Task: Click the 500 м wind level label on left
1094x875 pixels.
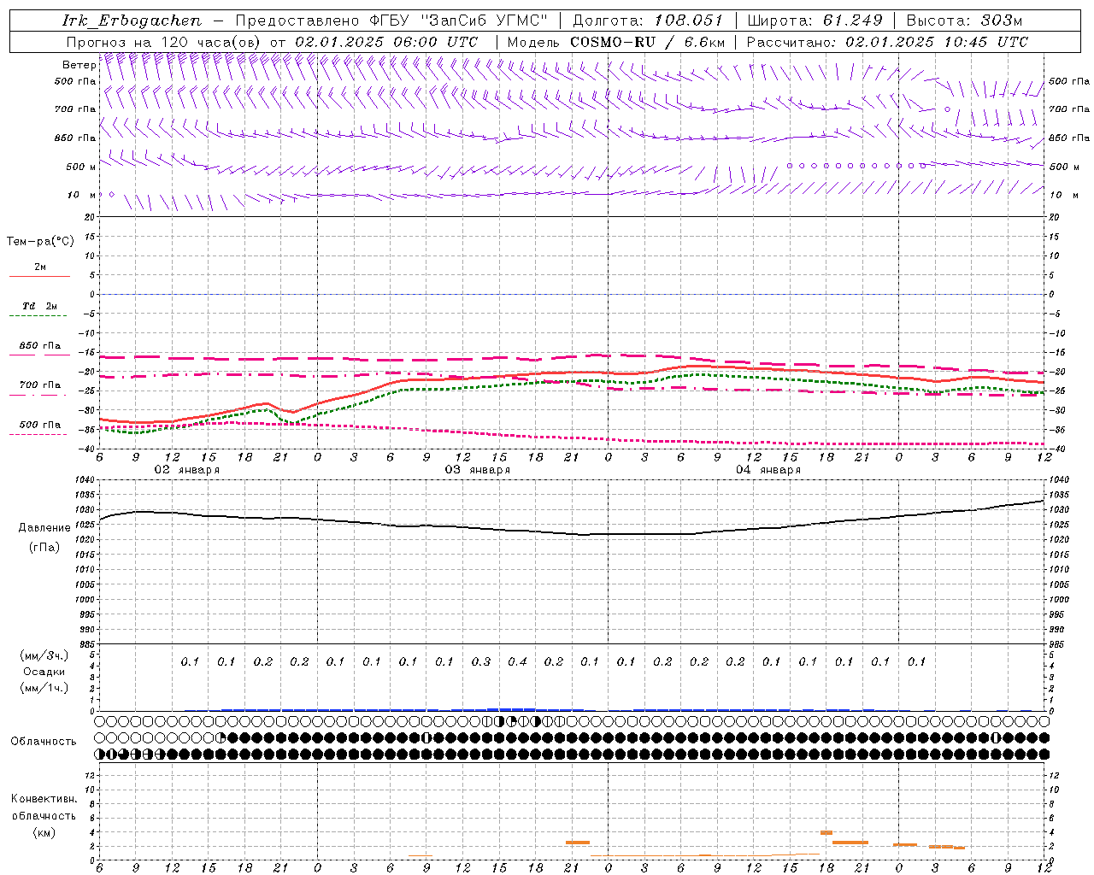Action: pos(81,167)
